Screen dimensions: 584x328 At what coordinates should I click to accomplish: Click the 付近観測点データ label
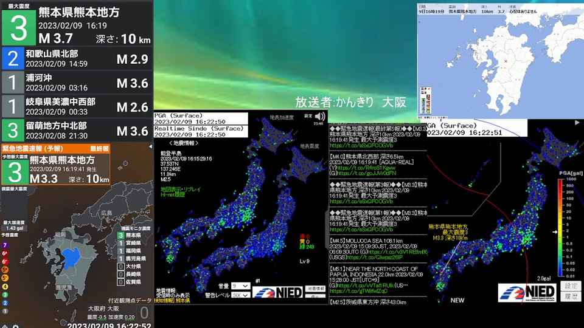130,301
